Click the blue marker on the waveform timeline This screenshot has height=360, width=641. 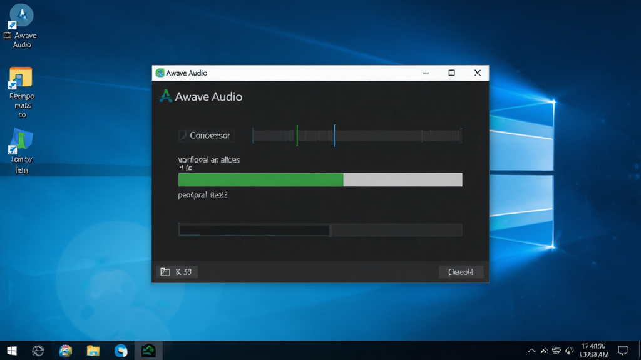(x=334, y=136)
